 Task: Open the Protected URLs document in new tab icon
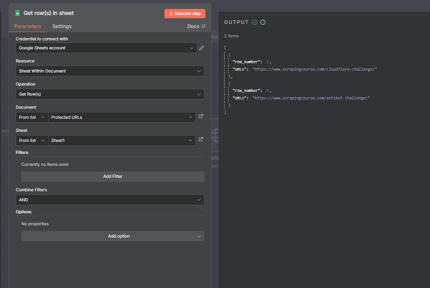(201, 116)
